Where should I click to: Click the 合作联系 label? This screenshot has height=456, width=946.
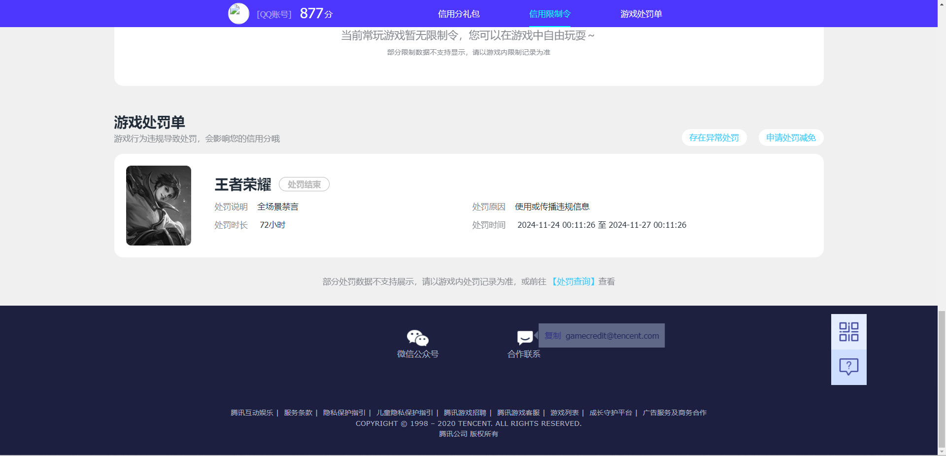[x=524, y=354]
